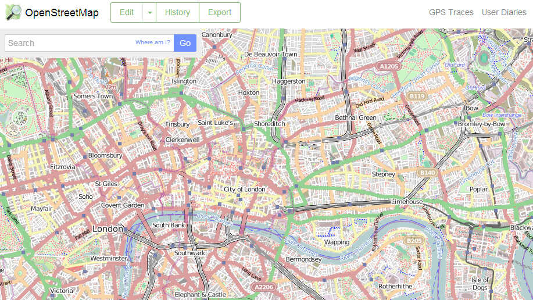Click the 'Bethnal Green' map label
This screenshot has width=533, height=300.
356,117
